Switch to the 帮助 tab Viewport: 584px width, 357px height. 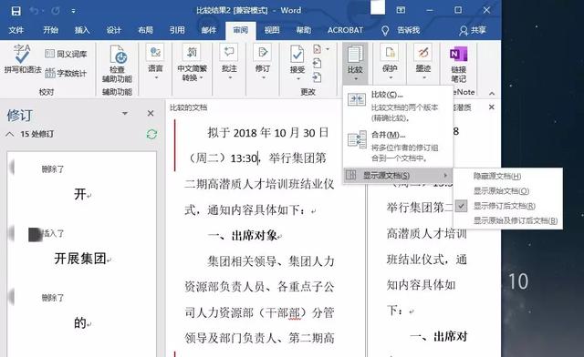click(304, 30)
